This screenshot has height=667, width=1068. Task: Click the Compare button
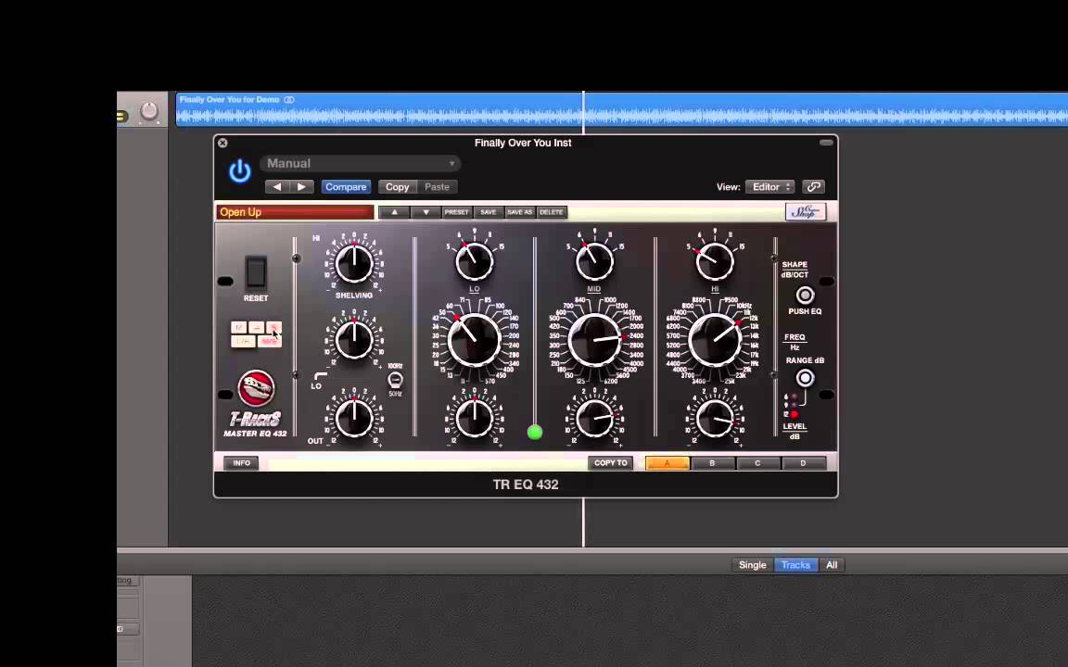(345, 186)
